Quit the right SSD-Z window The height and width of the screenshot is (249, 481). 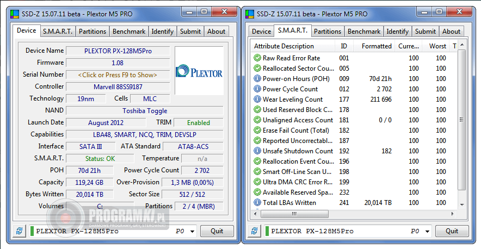coord(452,231)
